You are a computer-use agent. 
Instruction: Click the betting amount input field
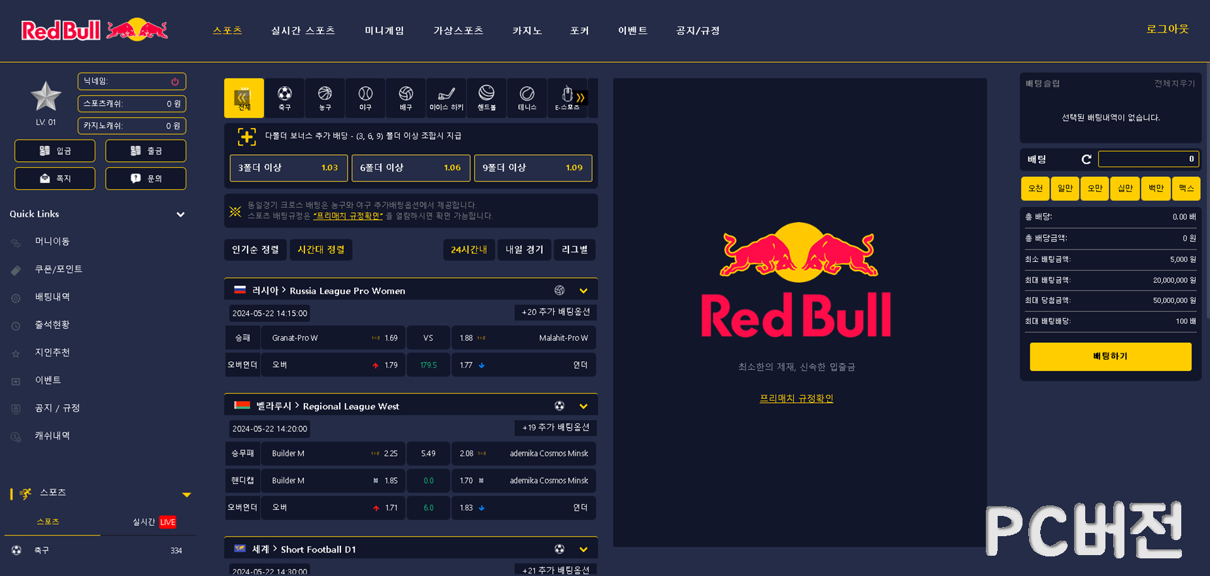[x=1149, y=159]
